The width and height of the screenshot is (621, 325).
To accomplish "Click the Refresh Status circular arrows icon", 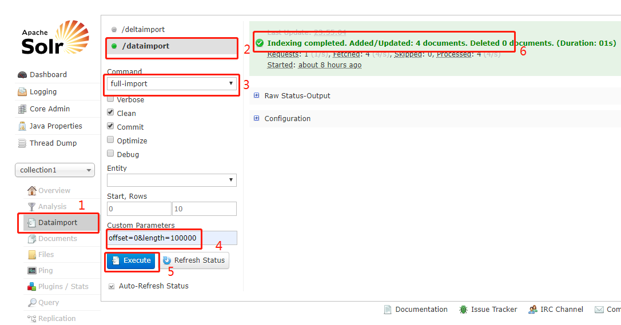I will point(167,260).
